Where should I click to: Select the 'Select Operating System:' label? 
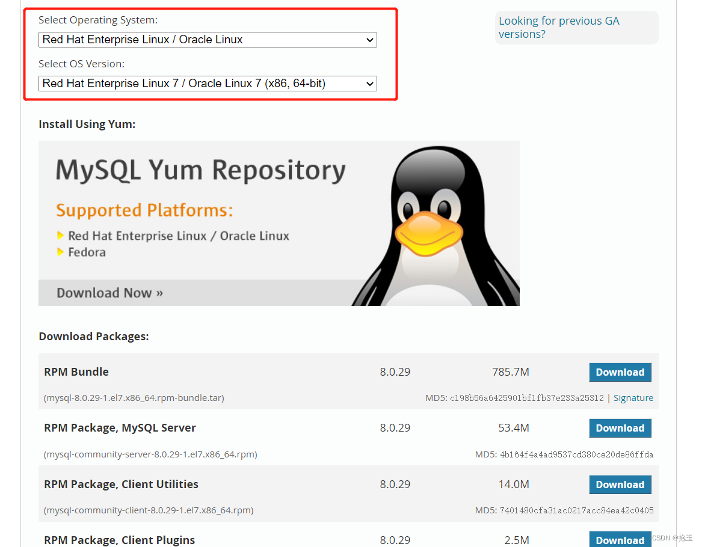(x=98, y=20)
